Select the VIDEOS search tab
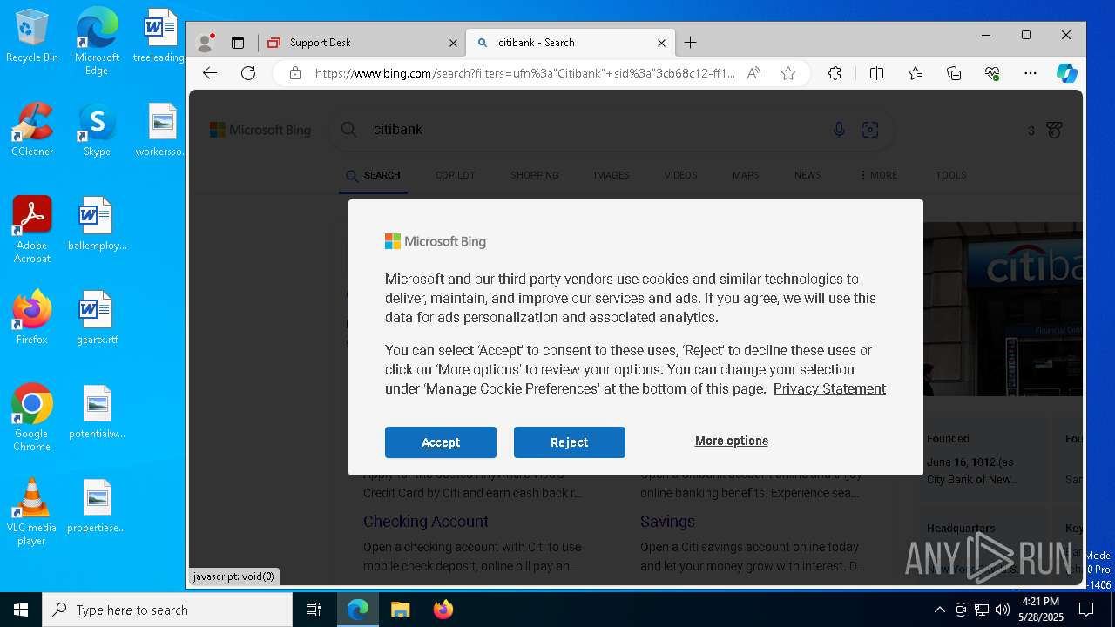Image resolution: width=1115 pixels, height=627 pixels. coord(681,175)
